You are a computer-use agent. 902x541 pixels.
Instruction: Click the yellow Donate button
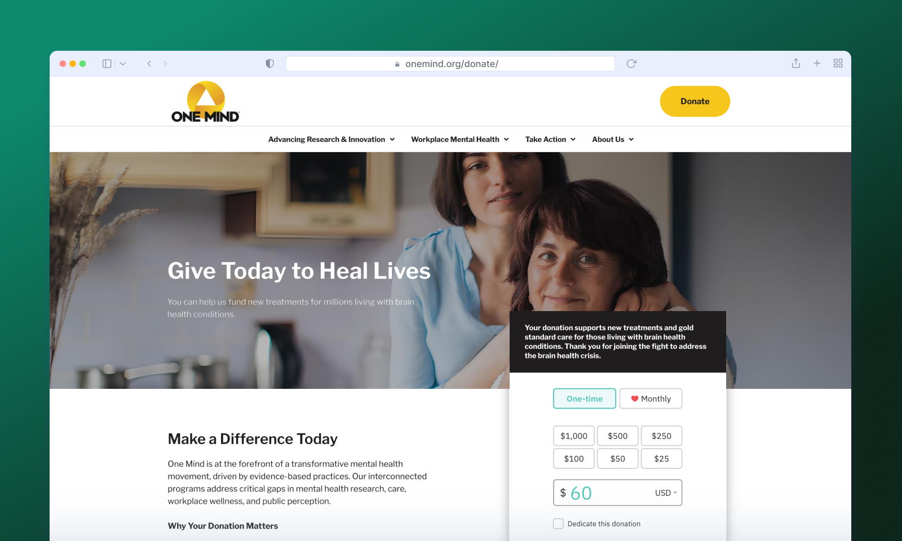pyautogui.click(x=695, y=101)
